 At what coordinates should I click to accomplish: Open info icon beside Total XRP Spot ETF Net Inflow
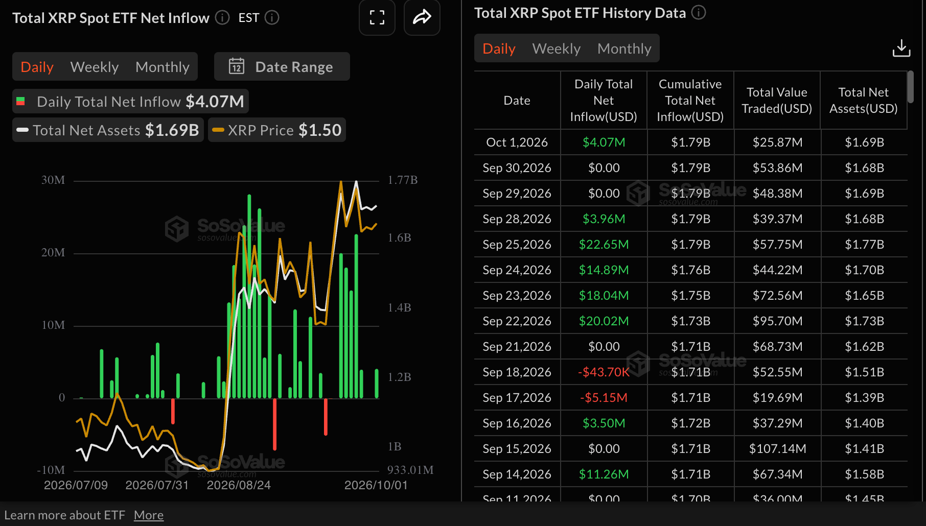pos(222,18)
